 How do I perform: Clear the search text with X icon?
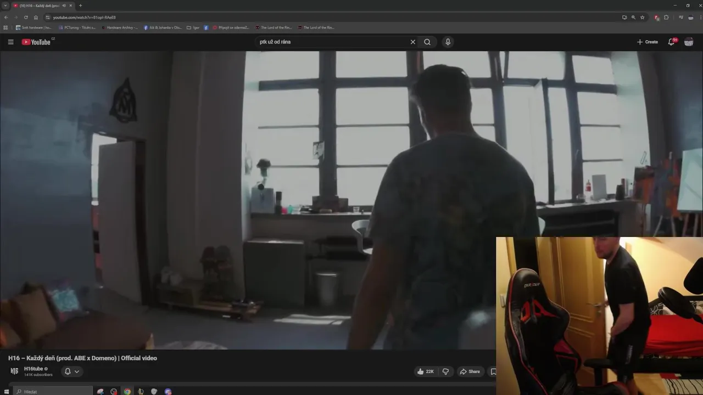[413, 42]
